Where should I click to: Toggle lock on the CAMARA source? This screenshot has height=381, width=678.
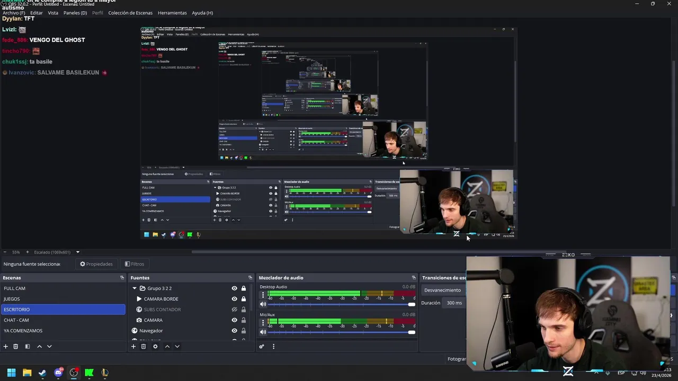tap(244, 320)
